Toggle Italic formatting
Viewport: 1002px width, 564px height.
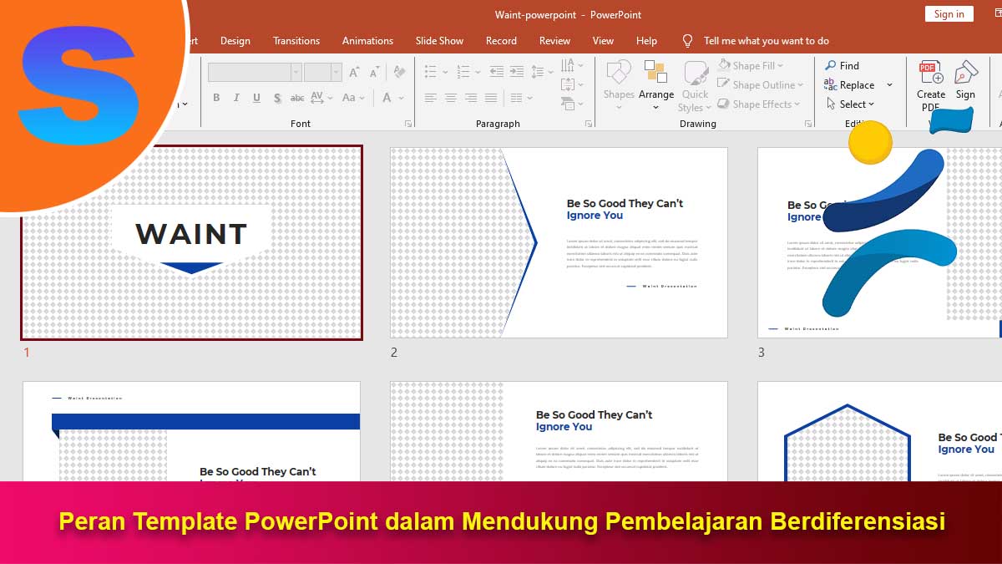click(236, 98)
